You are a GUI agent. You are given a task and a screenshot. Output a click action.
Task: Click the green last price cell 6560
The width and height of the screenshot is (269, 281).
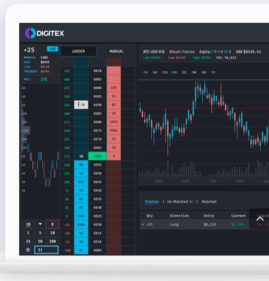[x=97, y=156]
